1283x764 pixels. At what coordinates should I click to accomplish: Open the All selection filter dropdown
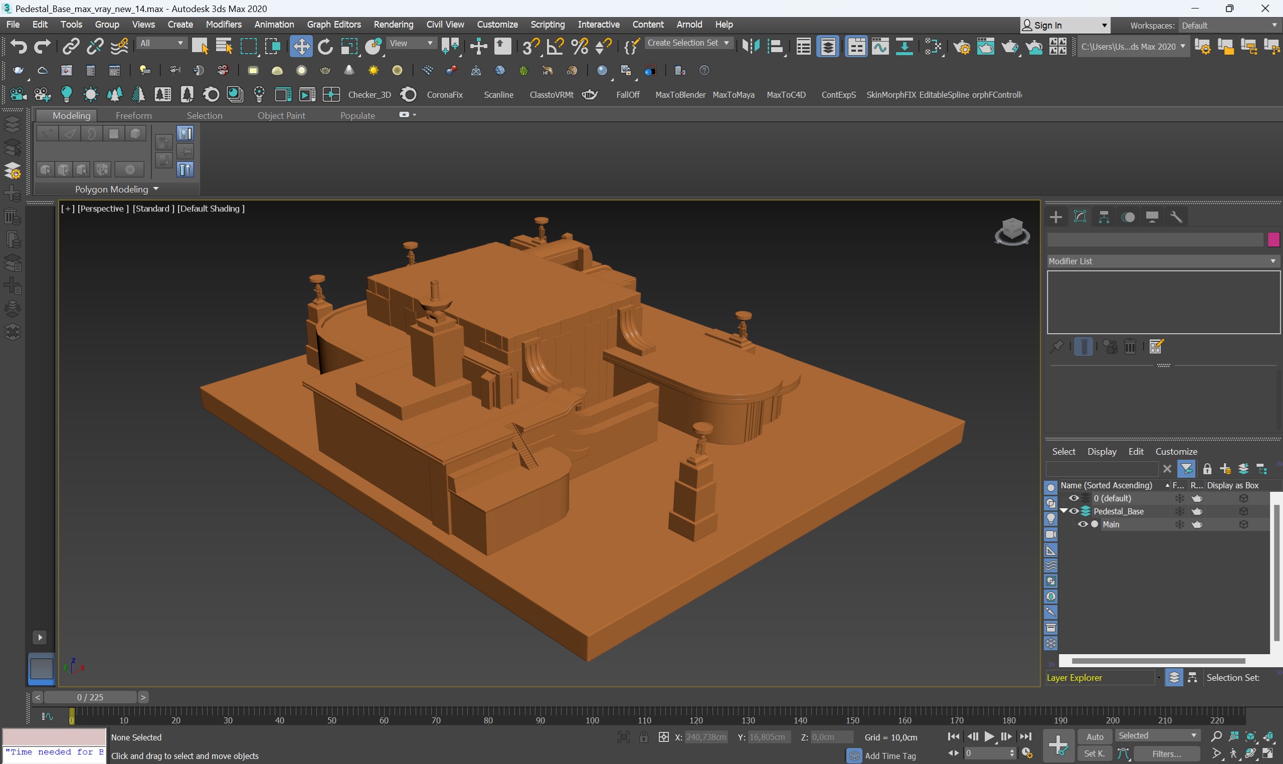coord(161,43)
